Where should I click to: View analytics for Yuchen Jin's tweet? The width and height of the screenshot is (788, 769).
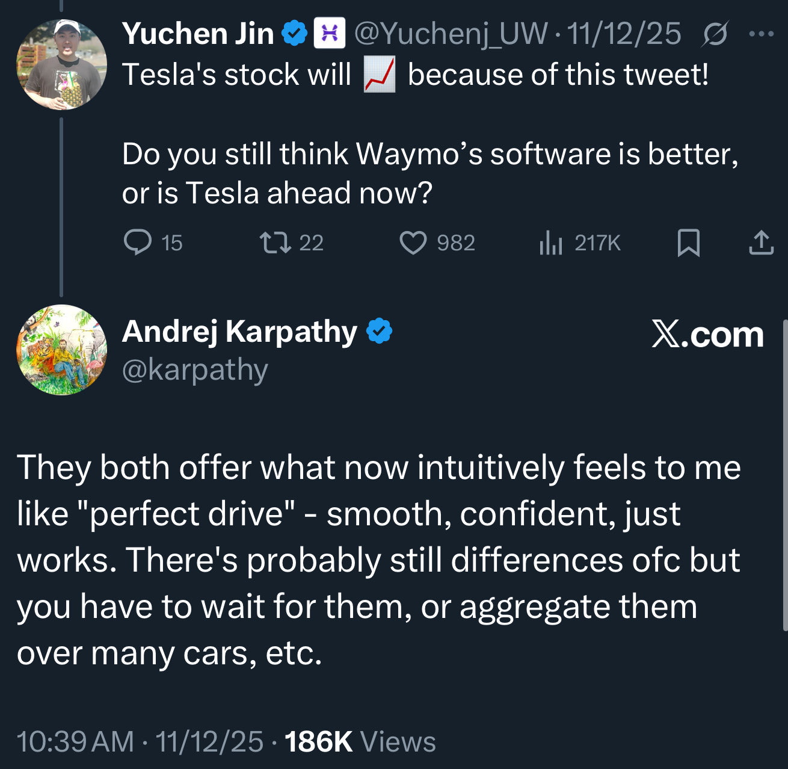(551, 243)
